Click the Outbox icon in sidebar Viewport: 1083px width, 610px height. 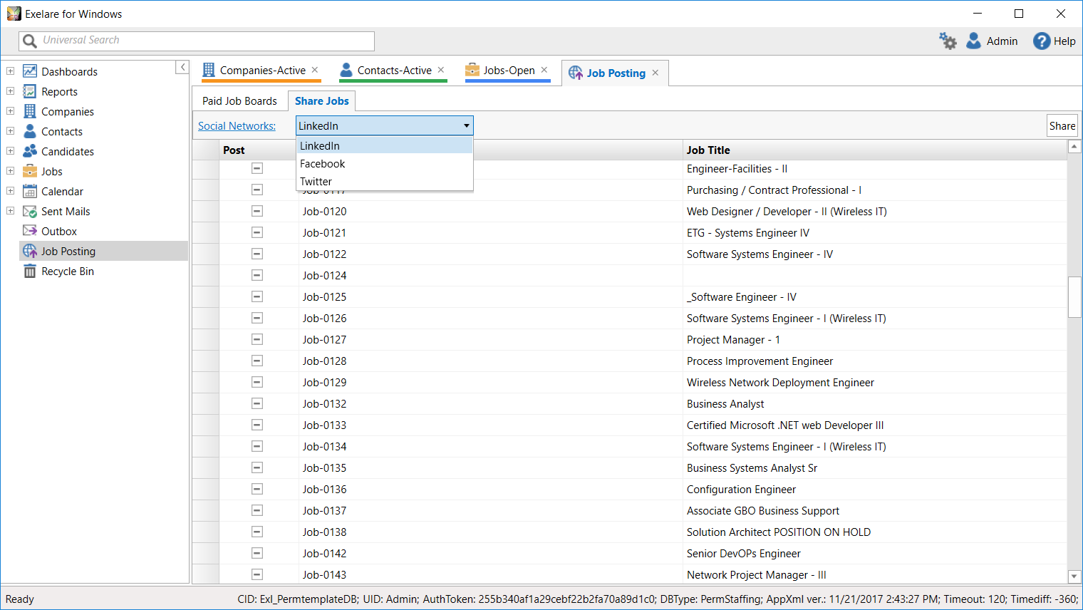point(30,231)
